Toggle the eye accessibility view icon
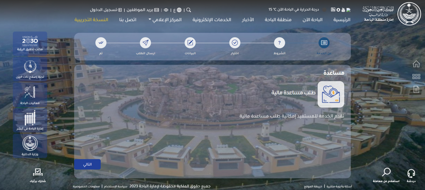The width and height of the screenshot is (425, 190). click(166, 10)
